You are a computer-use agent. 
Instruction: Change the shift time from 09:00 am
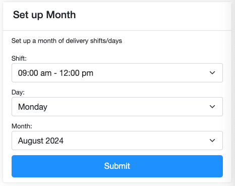tap(117, 73)
